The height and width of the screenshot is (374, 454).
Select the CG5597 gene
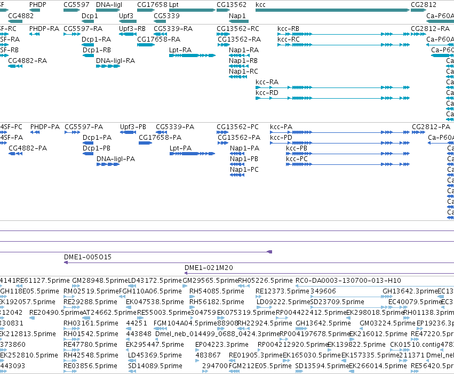pyautogui.click(x=72, y=10)
